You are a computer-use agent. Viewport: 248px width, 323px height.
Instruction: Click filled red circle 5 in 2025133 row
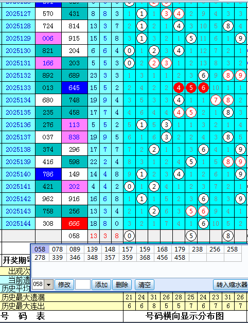coord(191,88)
